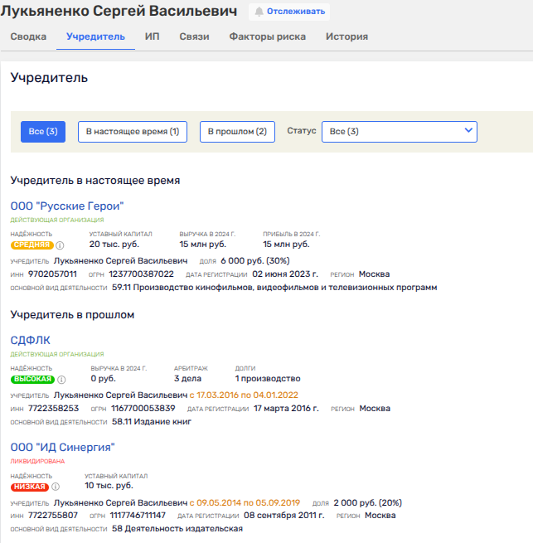Click the bell icon to track this person
The height and width of the screenshot is (543, 533).
259,12
